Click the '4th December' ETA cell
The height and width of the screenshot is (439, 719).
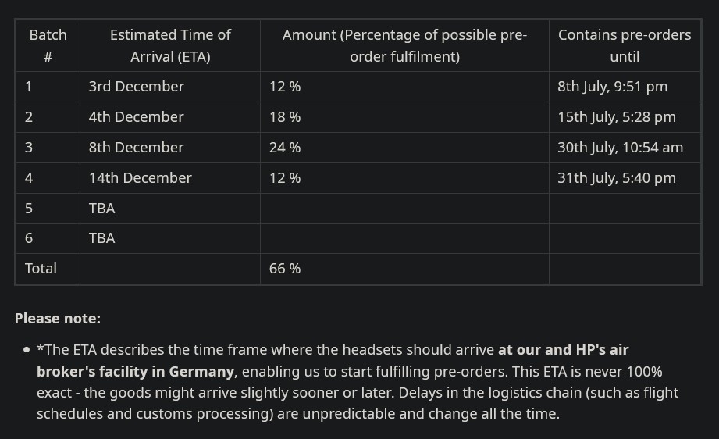pyautogui.click(x=170, y=117)
